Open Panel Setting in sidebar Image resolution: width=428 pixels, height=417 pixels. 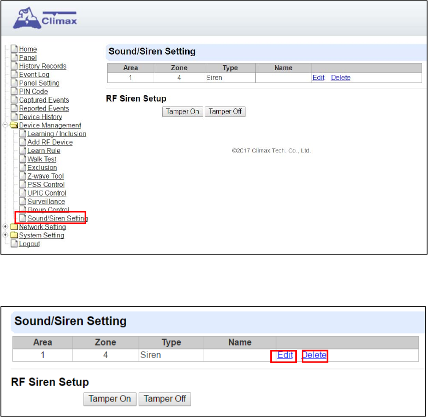pyautogui.click(x=39, y=83)
